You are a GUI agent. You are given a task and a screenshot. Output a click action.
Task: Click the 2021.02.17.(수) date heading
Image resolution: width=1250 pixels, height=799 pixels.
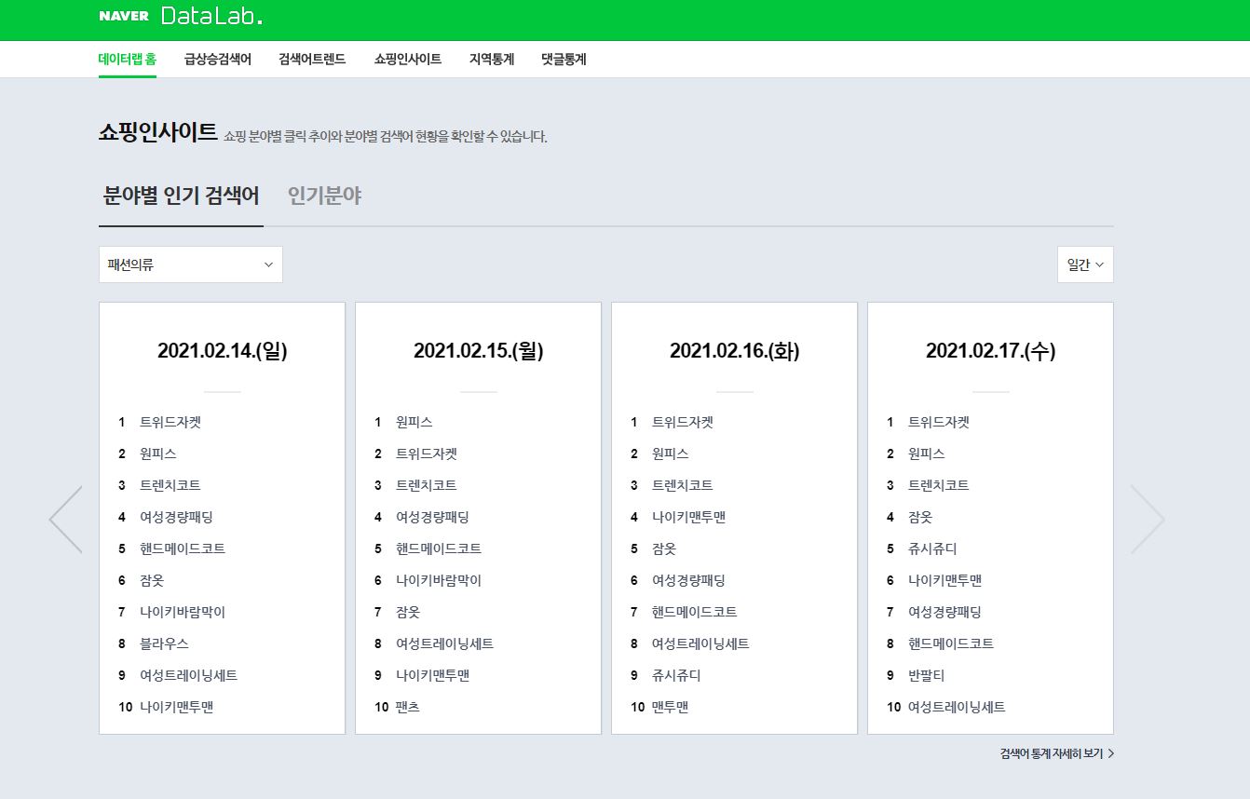click(991, 351)
